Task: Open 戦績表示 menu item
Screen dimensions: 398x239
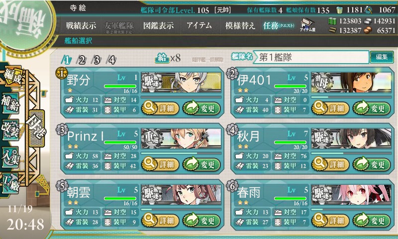Action: pyautogui.click(x=81, y=25)
